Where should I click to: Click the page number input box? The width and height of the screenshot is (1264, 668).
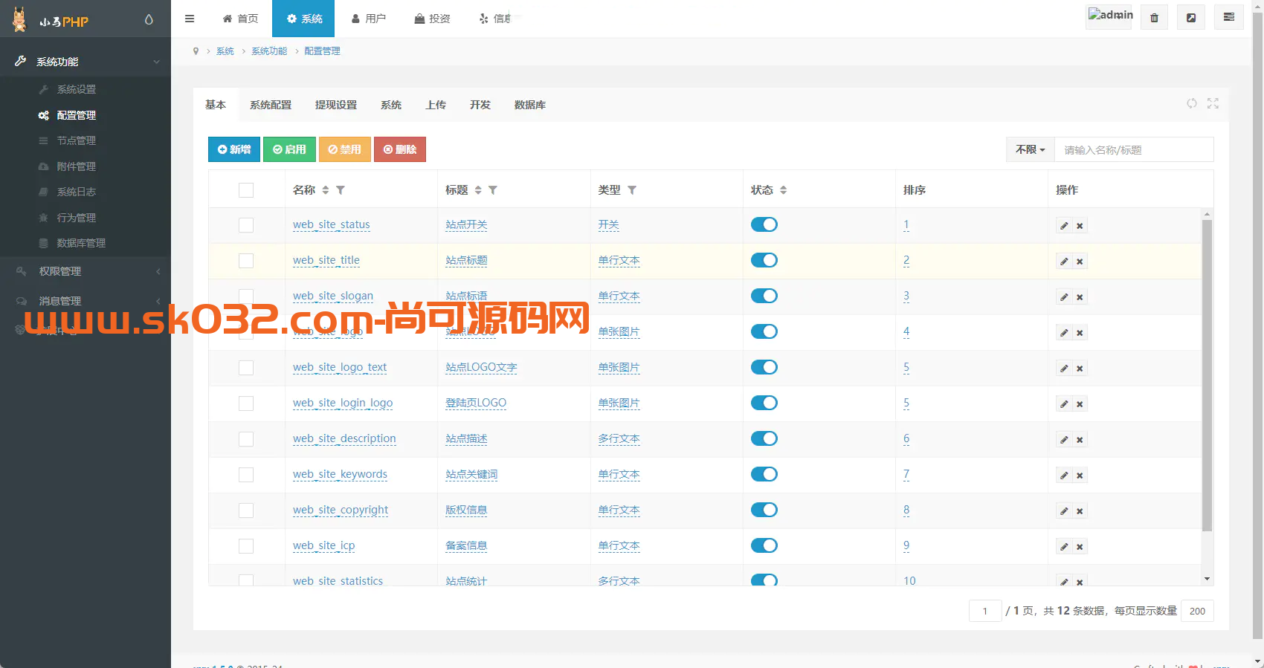coord(985,611)
